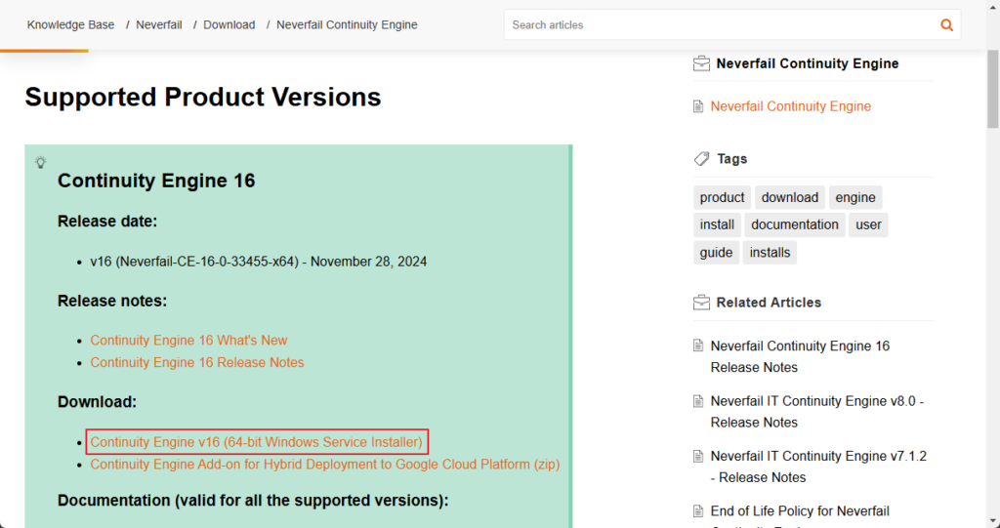Screen dimensions: 1000x528
Task: Select the product tag
Action: coord(722,198)
